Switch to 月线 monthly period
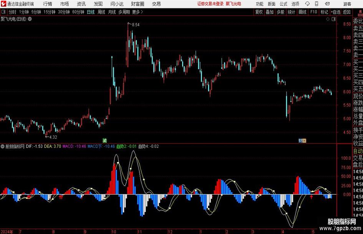Screen dimensions: 363x234 (x=112, y=12)
